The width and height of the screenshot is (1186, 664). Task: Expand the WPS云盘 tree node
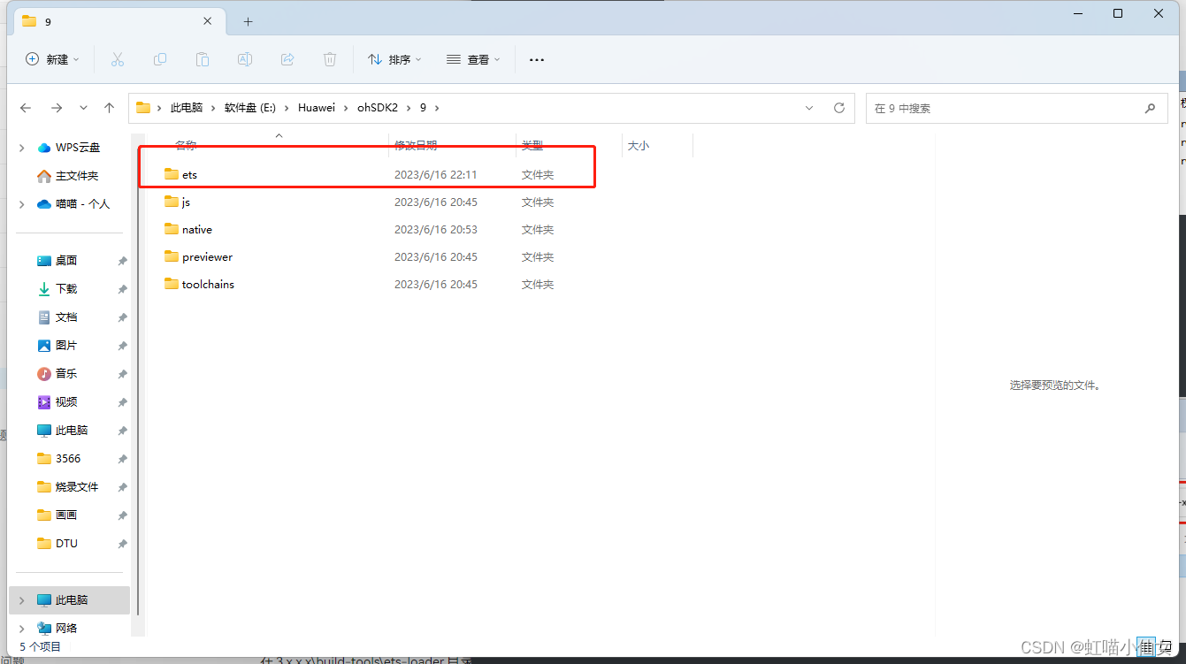coord(22,148)
